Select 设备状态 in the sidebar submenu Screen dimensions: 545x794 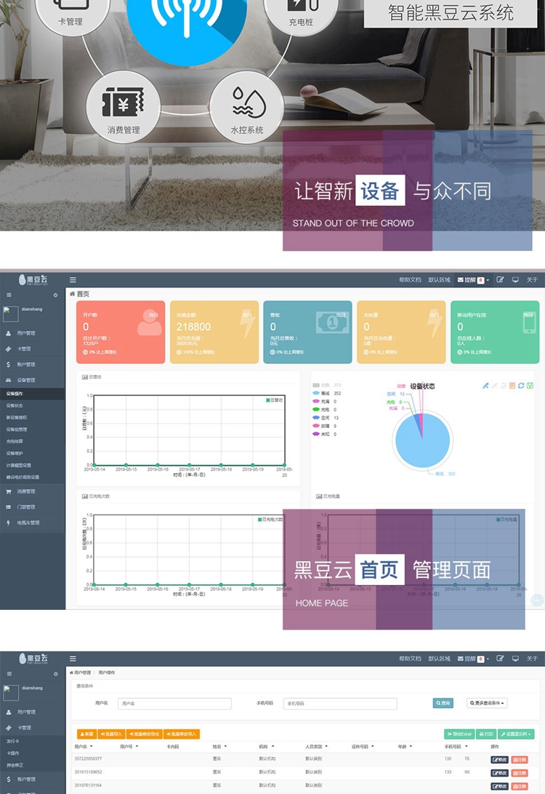point(15,405)
